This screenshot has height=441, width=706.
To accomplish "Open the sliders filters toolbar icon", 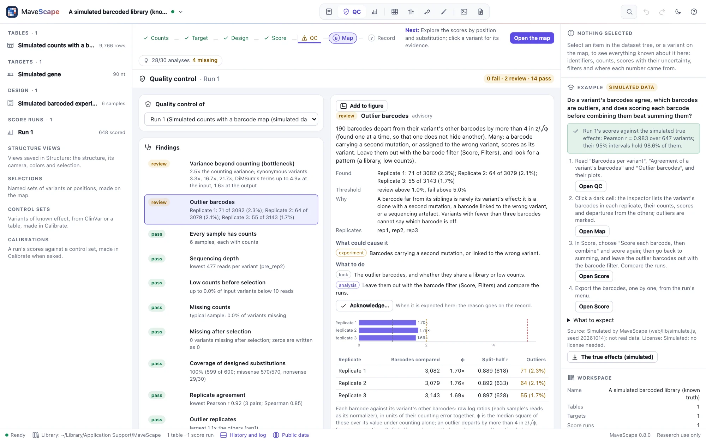I will click(411, 12).
